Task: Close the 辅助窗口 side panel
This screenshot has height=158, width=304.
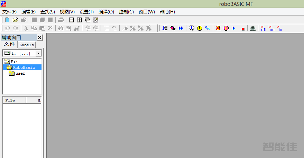Action: (39, 38)
